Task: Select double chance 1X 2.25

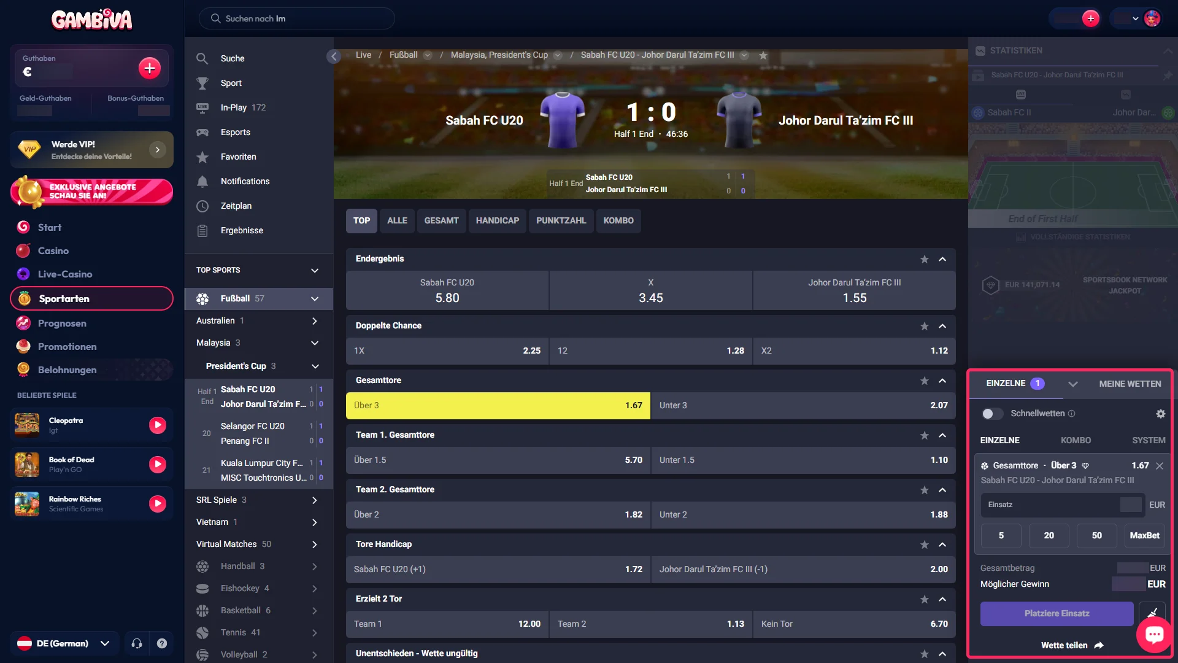Action: 447,351
